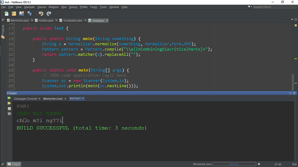Click the Open Project toolbar icon

22,14
